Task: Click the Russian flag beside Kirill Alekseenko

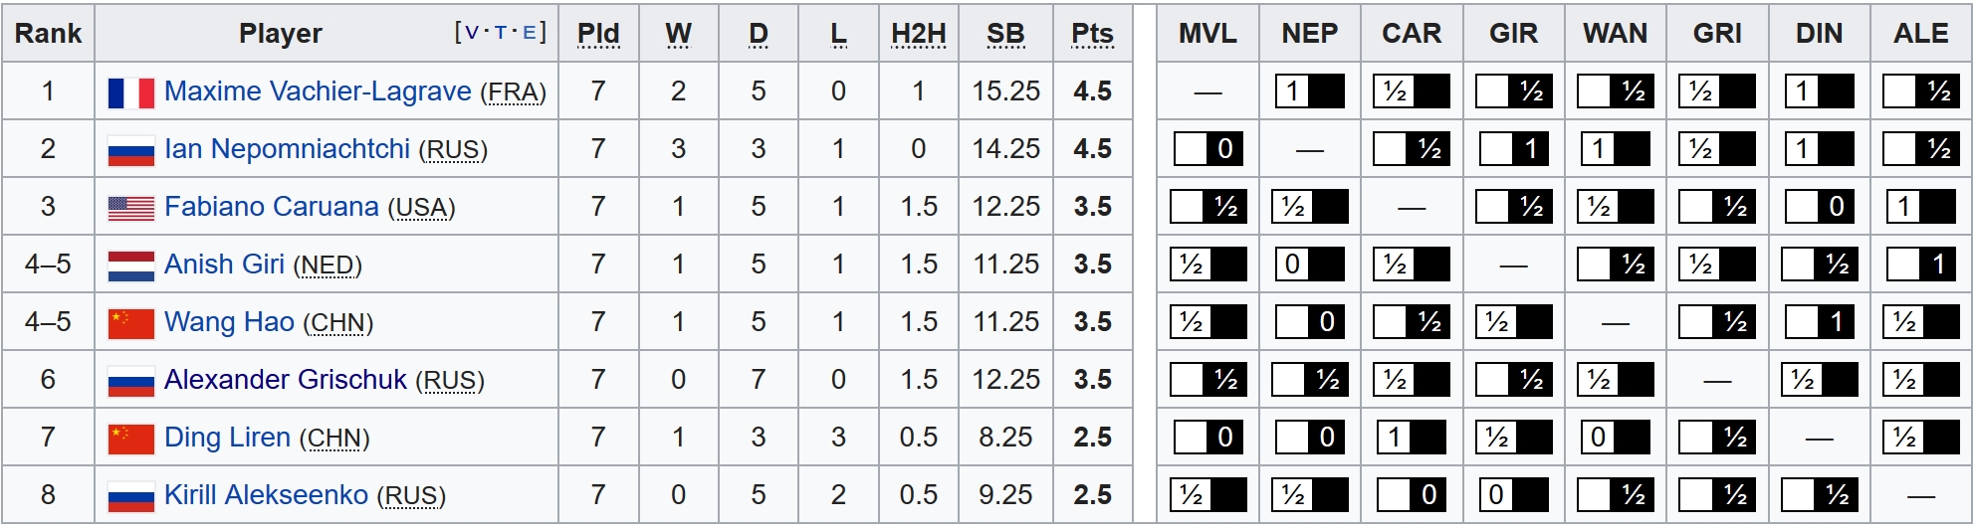Action: point(130,496)
